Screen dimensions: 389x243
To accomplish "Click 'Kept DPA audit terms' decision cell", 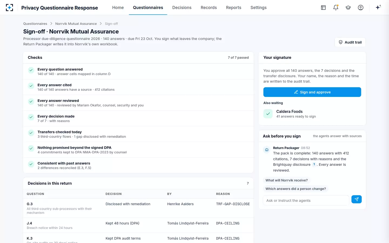I will tap(123, 238).
